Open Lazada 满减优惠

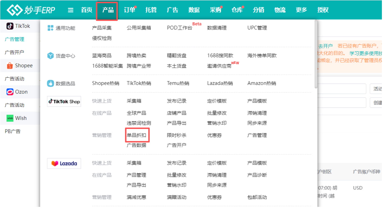tap(137, 197)
